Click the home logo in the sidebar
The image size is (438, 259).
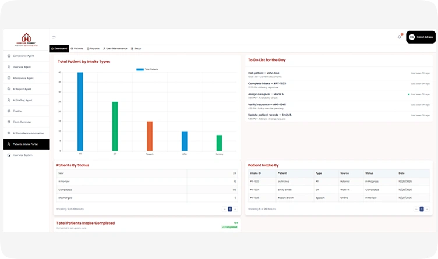26,39
